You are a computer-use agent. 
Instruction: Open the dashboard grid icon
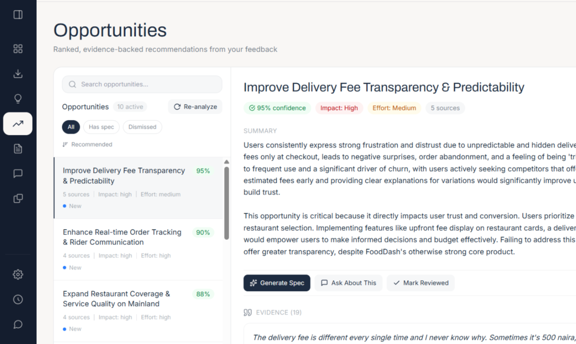point(18,49)
